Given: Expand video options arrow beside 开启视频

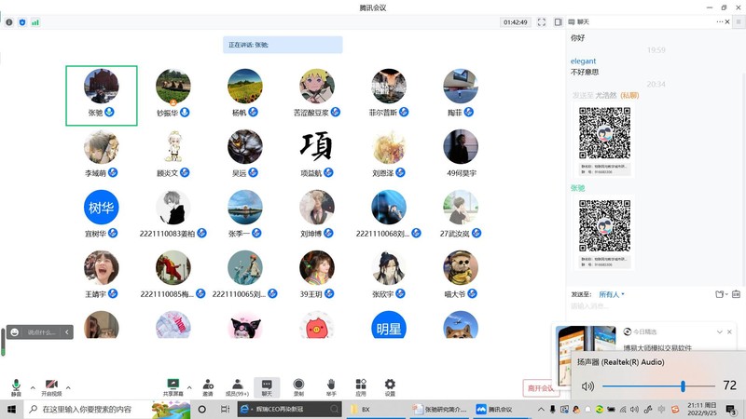Looking at the screenshot, I should [70, 386].
